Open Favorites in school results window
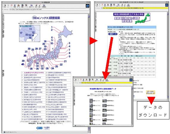170x134 pixels. [x=118, y=5]
